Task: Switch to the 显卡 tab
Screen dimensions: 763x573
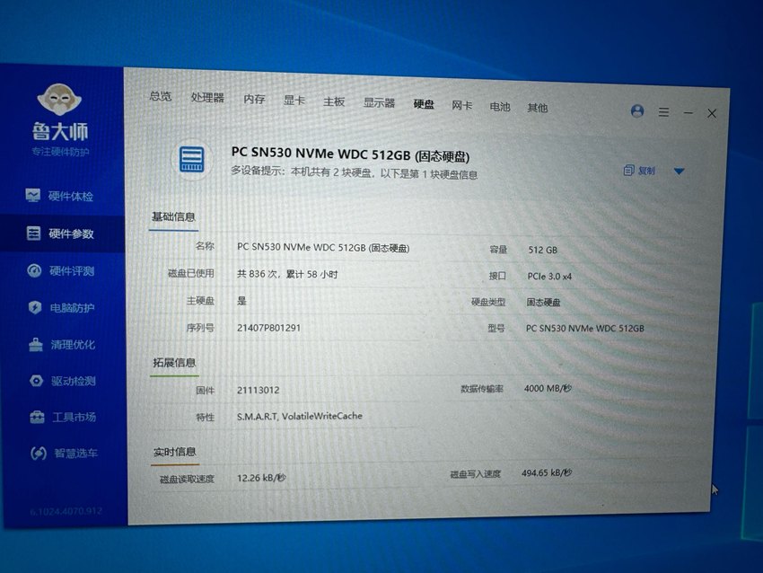Action: click(294, 101)
